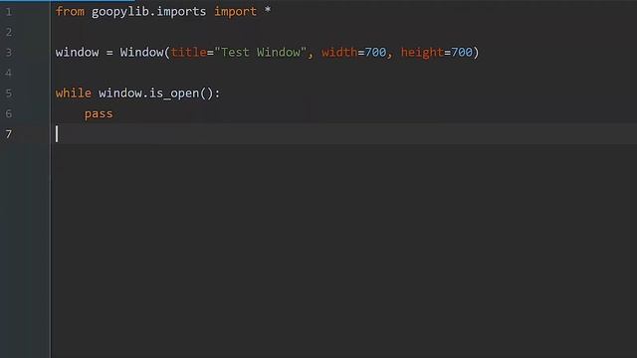Click line number 5 in gutter
The width and height of the screenshot is (637, 358).
coord(9,93)
